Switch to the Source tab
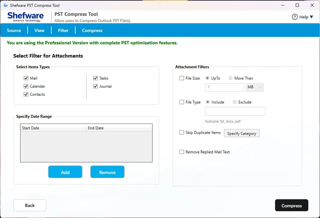 point(14,30)
